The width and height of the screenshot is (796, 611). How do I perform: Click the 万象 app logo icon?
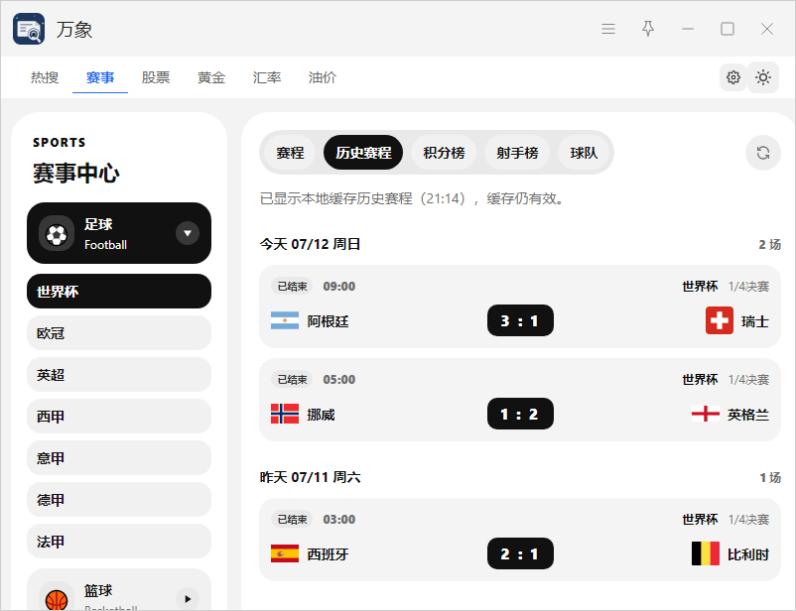point(29,29)
